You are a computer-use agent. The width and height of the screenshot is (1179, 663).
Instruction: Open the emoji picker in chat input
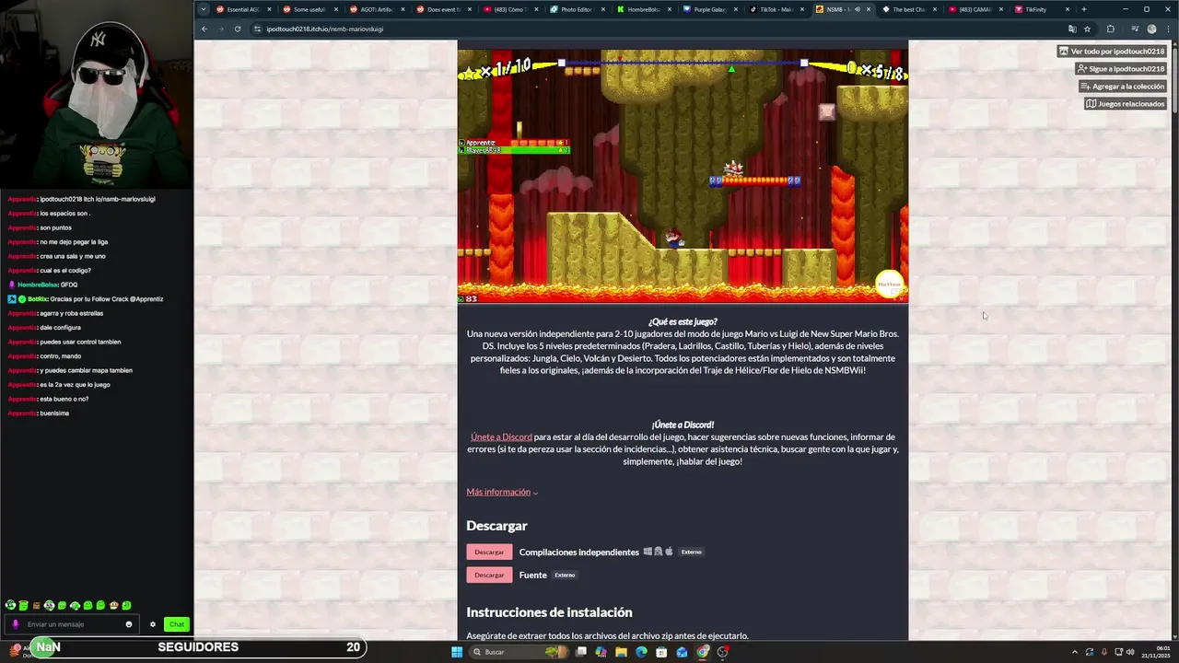(128, 624)
